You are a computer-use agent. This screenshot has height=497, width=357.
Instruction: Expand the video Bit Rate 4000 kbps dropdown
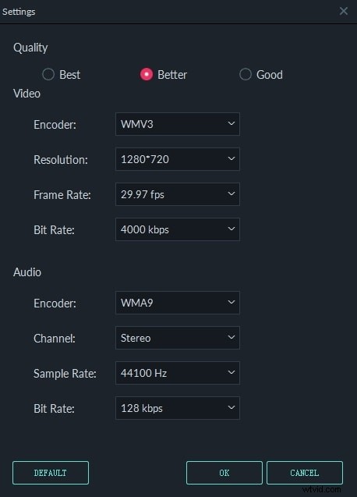178,229
